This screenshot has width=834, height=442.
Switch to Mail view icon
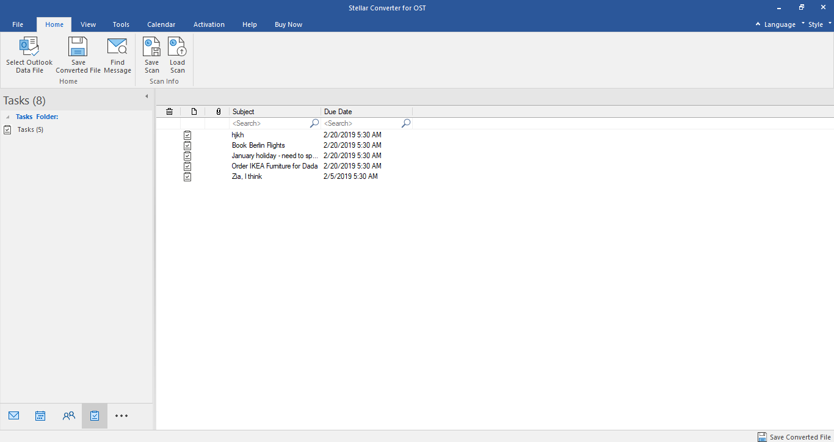pos(14,416)
